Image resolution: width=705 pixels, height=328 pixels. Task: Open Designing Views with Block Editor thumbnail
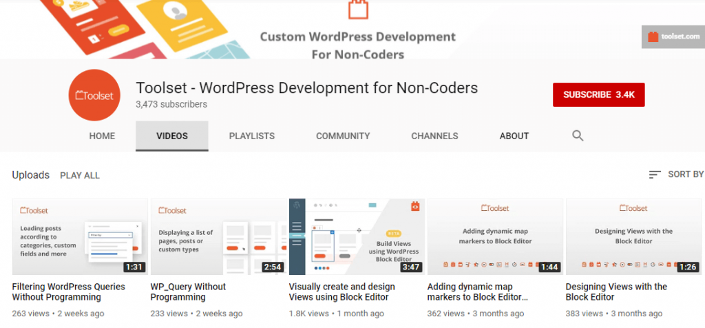[633, 236]
